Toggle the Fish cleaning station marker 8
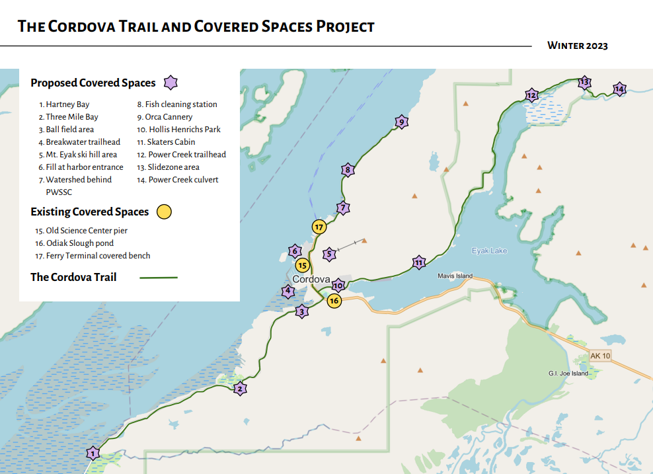Screen dimensions: 653x474 pyautogui.click(x=346, y=169)
